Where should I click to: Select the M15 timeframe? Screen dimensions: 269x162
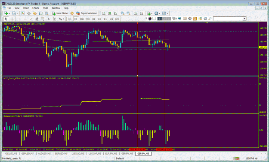point(82,19)
